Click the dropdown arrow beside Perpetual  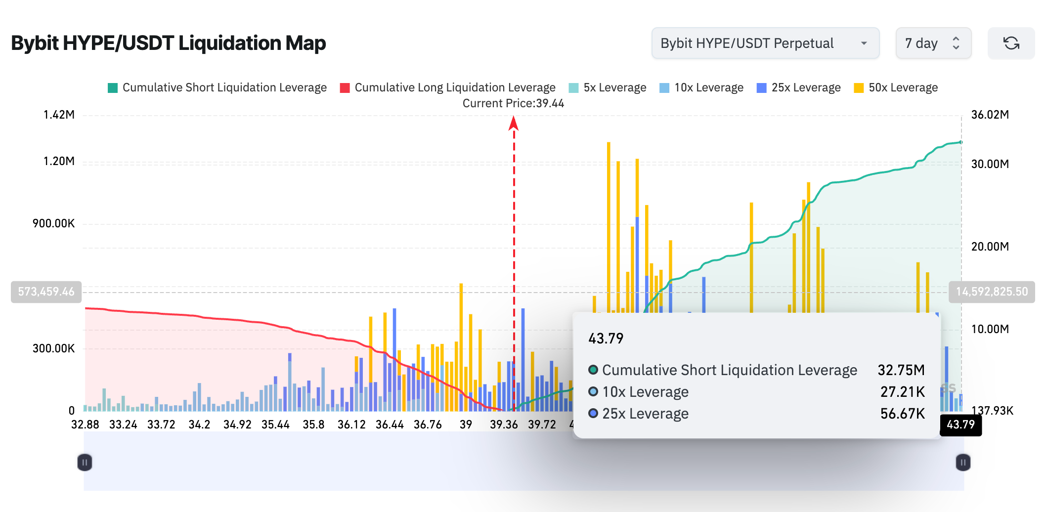pyautogui.click(x=864, y=43)
